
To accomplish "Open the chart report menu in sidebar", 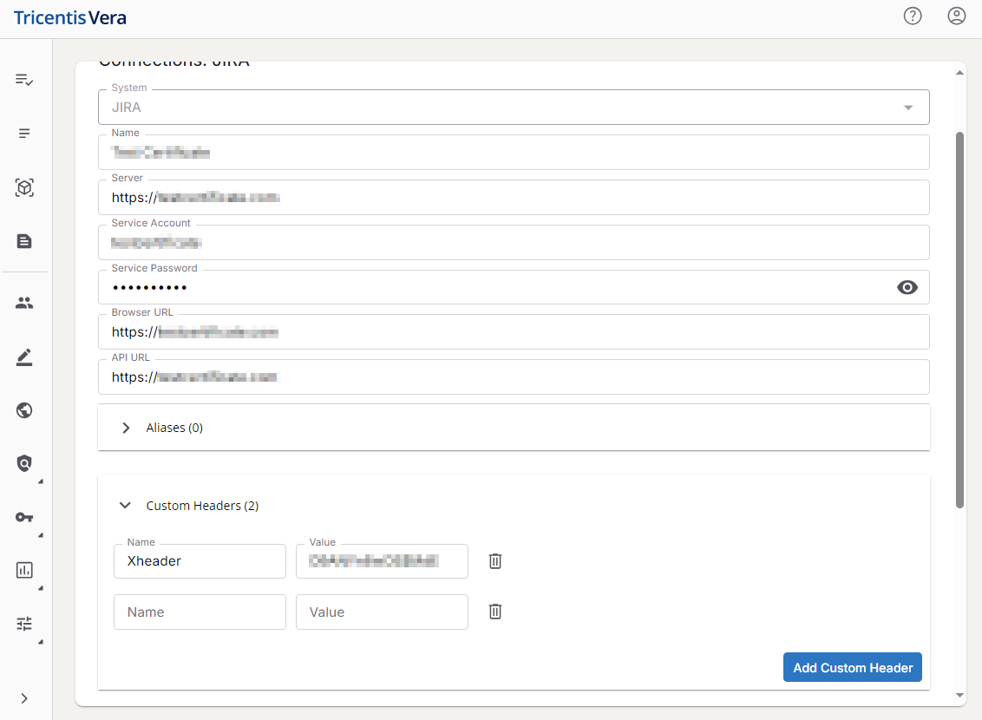I will (24, 570).
